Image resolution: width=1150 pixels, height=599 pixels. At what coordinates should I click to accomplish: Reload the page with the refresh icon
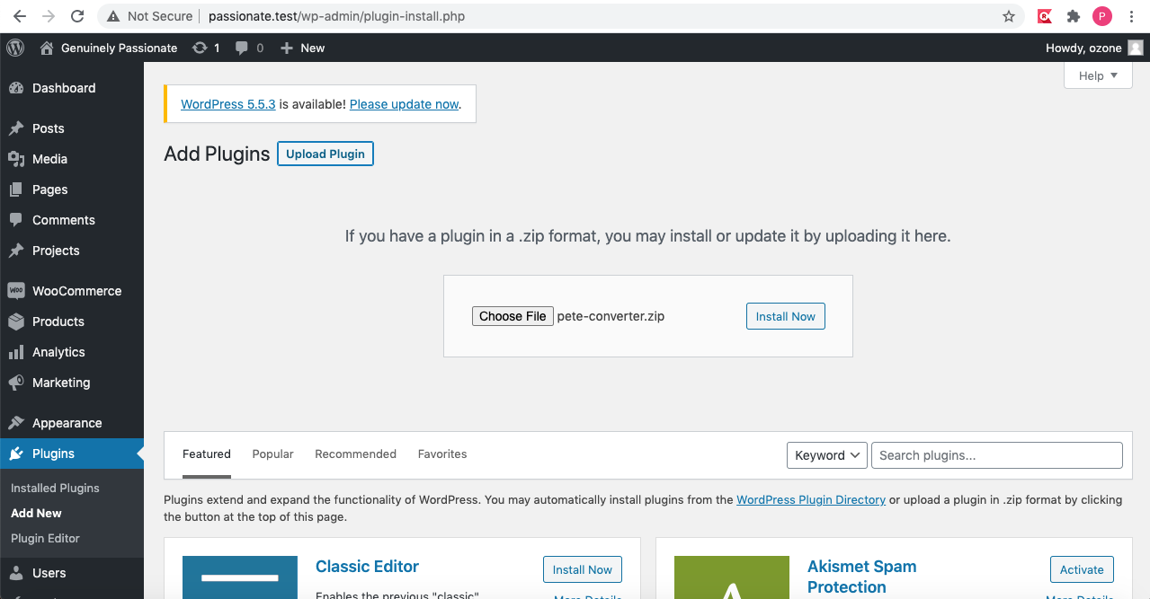[x=77, y=16]
